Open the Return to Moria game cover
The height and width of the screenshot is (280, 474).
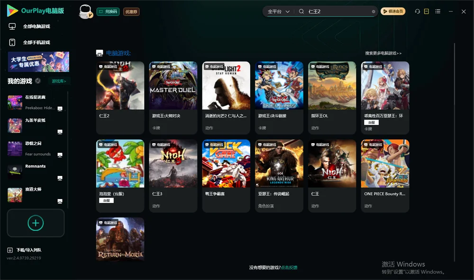[x=120, y=239]
